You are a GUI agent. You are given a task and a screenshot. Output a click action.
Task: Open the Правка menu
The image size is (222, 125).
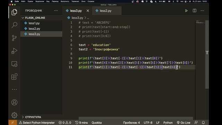point(30,1)
